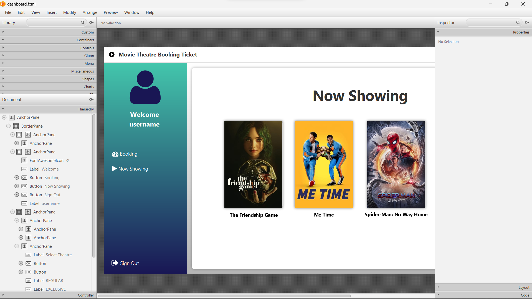Select the Label Welcome node icon

click(24, 169)
